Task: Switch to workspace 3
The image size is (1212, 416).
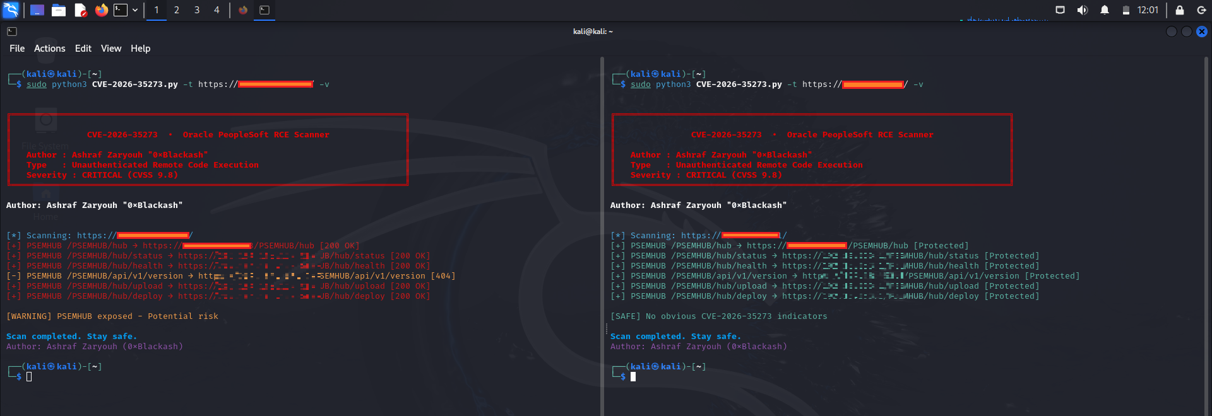Action: [x=197, y=10]
